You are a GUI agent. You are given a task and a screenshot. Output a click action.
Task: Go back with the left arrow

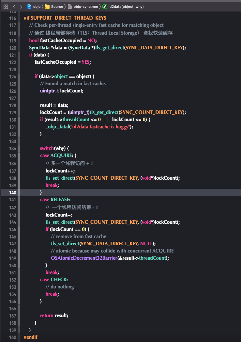click(14, 7)
